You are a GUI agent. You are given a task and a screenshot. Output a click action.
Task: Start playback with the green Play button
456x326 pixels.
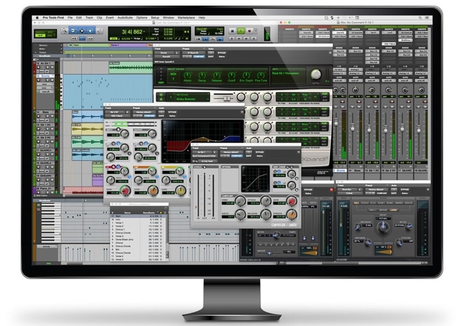click(241, 31)
